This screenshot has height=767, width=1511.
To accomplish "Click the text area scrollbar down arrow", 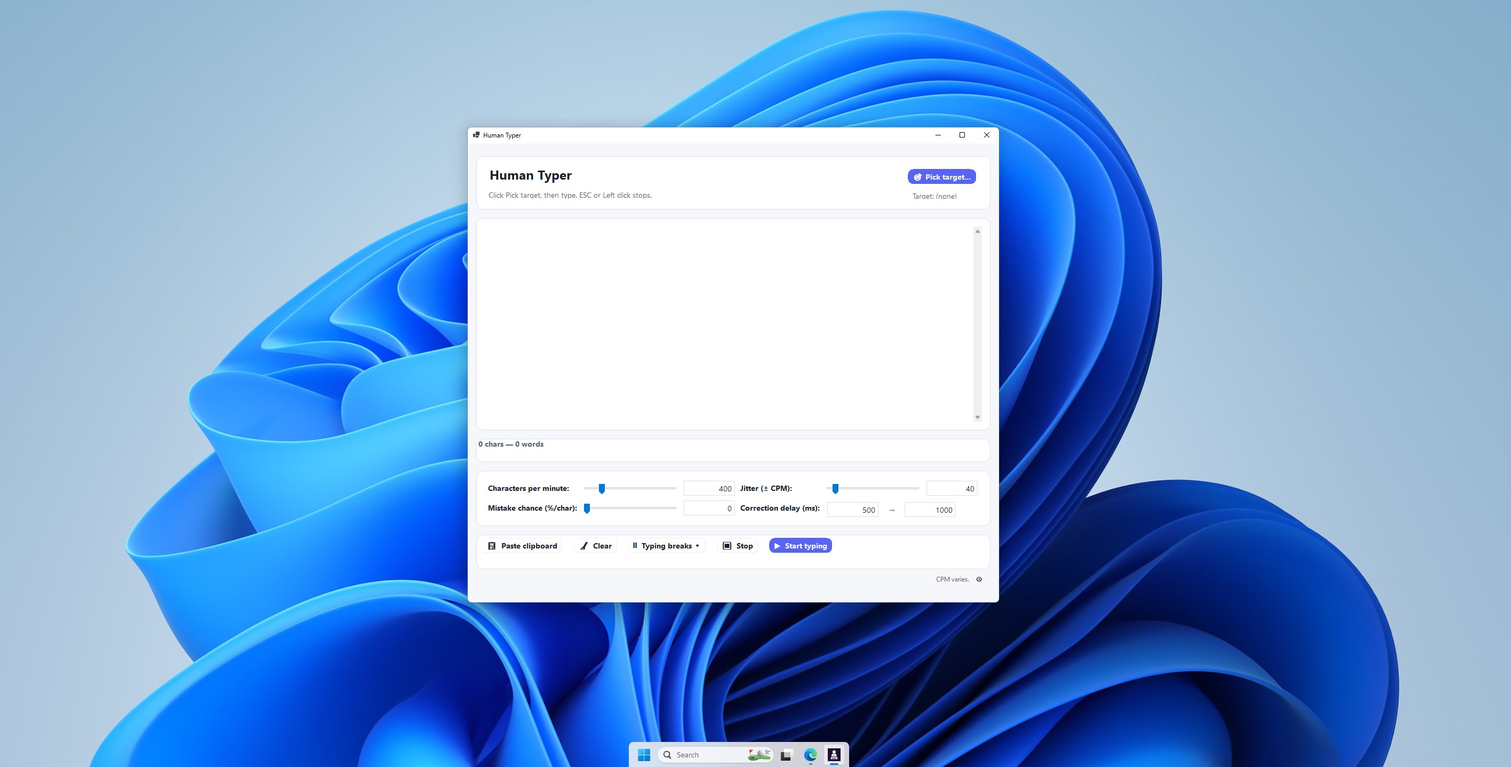I will (x=977, y=417).
